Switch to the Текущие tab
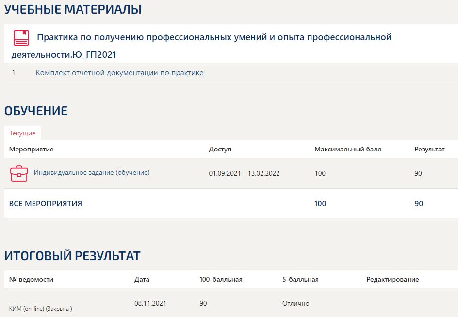Viewport: 458px width, 317px height. 22,133
